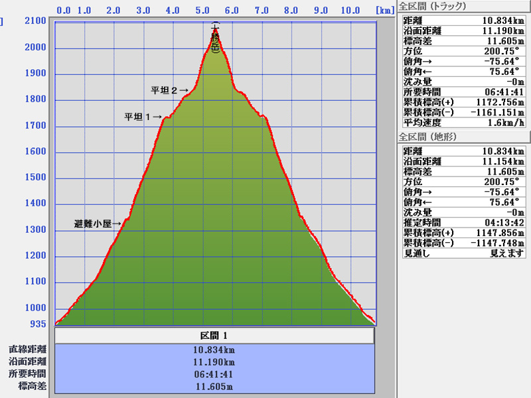The width and height of the screenshot is (531, 398).
Task: Select the 直線距離 row in bottom table
Action: (x=214, y=350)
